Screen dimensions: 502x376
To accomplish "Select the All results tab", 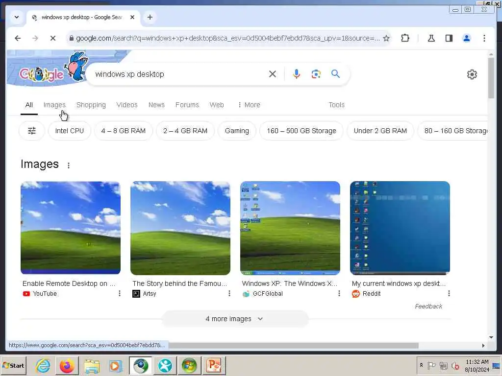I will [29, 105].
